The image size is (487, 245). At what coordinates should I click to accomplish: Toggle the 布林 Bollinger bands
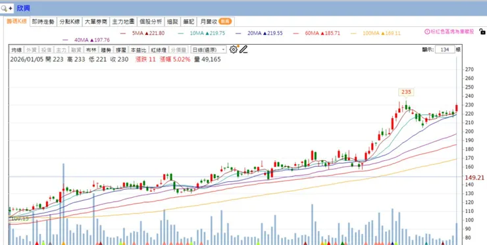point(91,50)
